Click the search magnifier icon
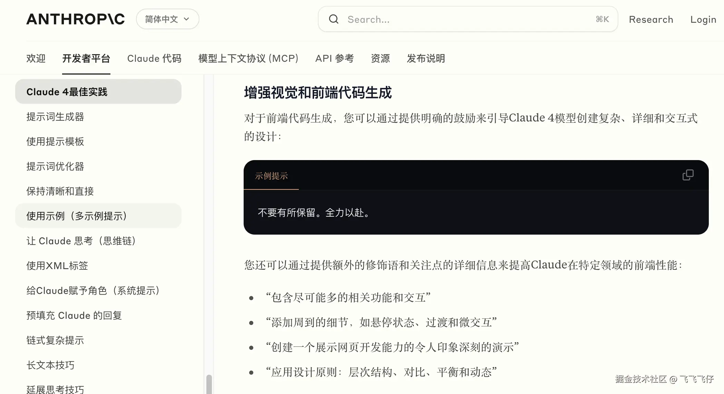724x394 pixels. point(333,19)
